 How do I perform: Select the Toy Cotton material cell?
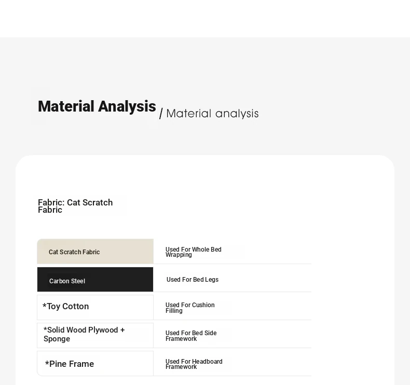pyautogui.click(x=95, y=307)
